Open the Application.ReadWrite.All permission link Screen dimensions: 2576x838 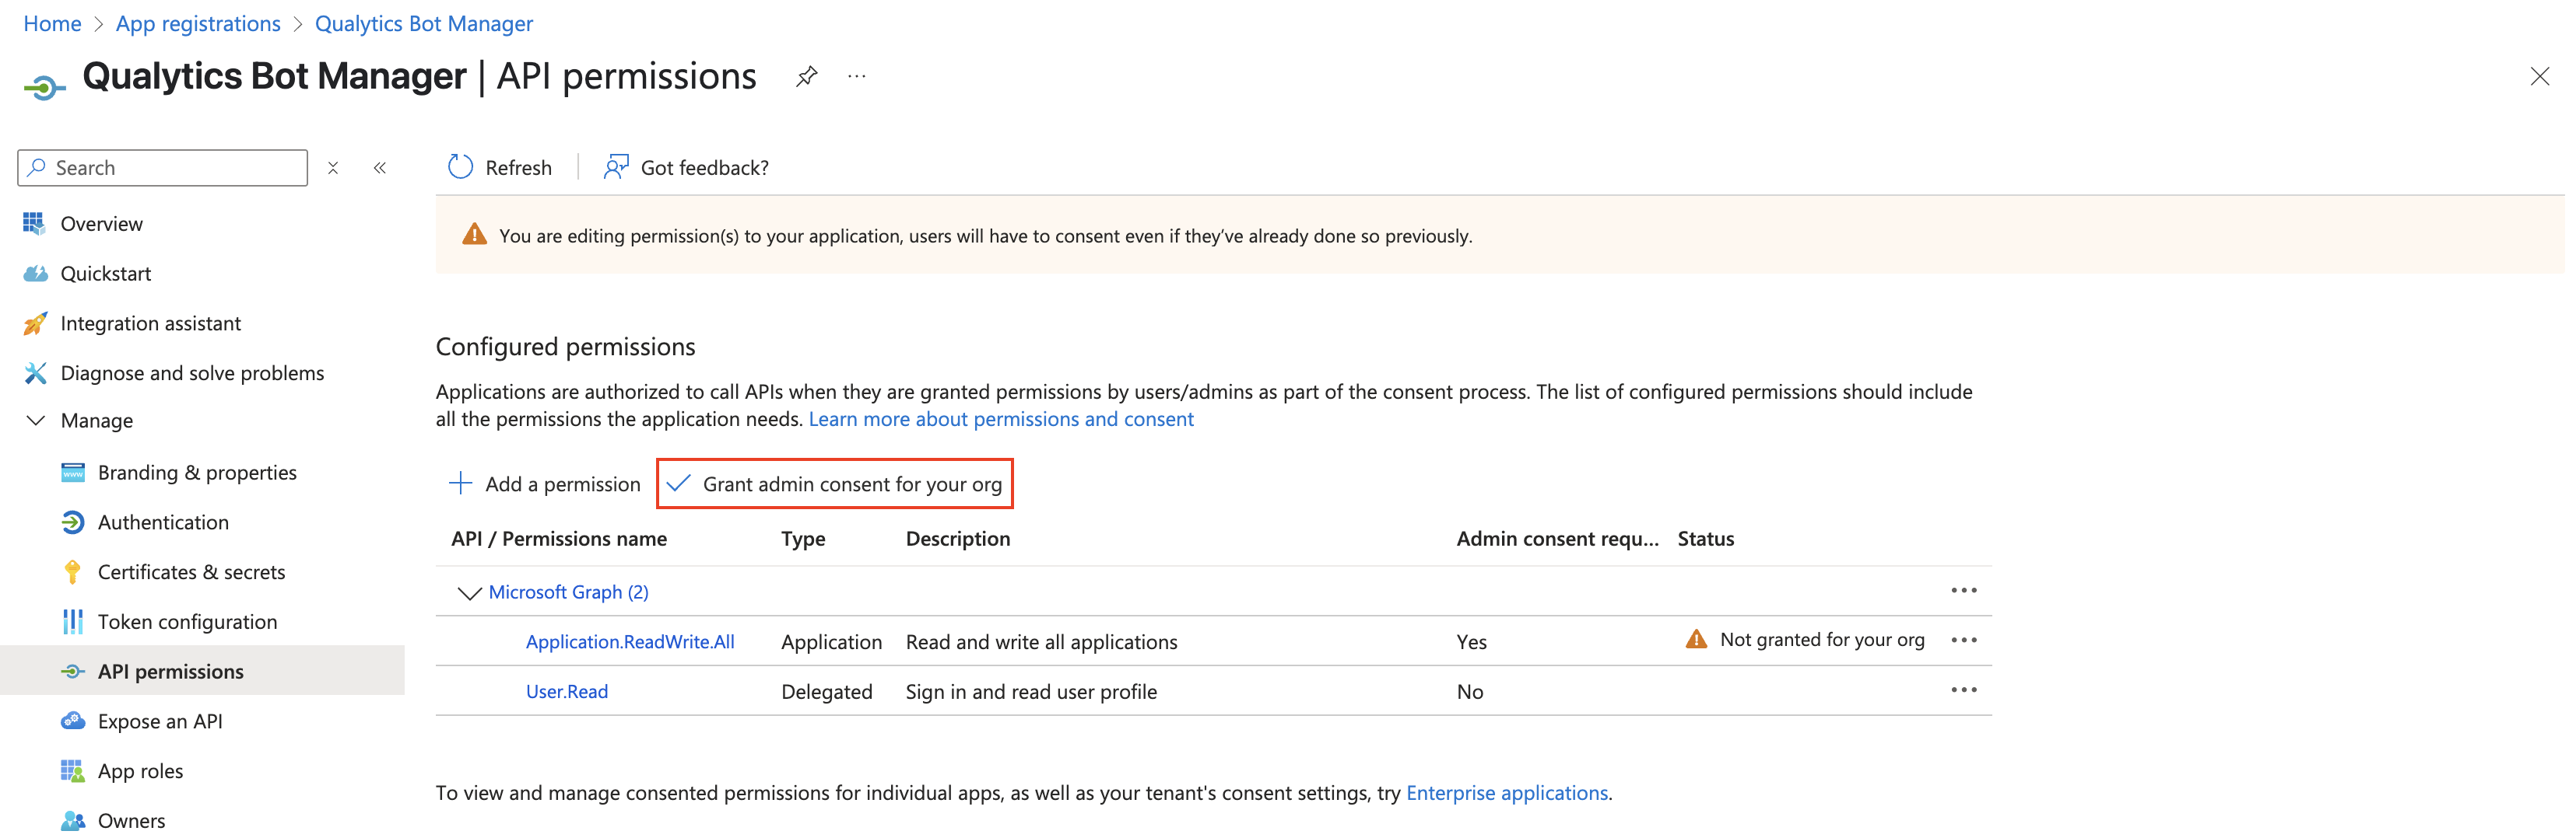click(x=630, y=641)
